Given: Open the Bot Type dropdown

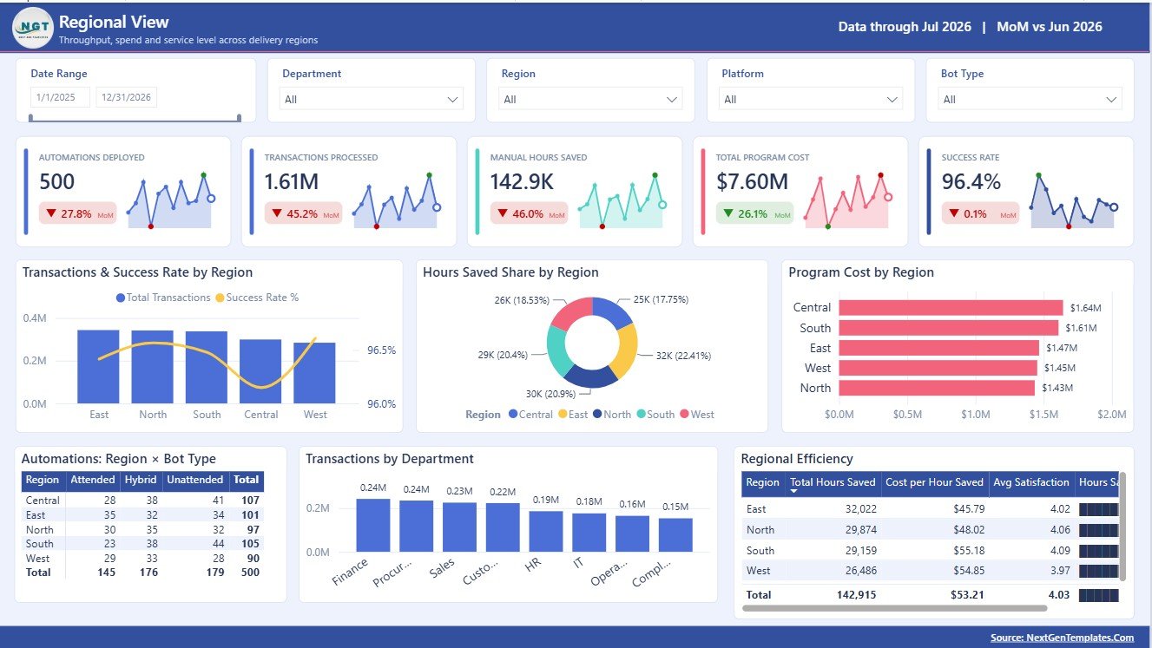Looking at the screenshot, I should pyautogui.click(x=1030, y=99).
